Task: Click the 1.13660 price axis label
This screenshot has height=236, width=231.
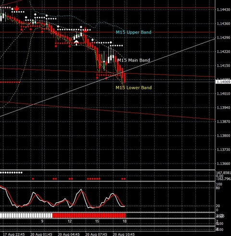Action: [x=223, y=163]
